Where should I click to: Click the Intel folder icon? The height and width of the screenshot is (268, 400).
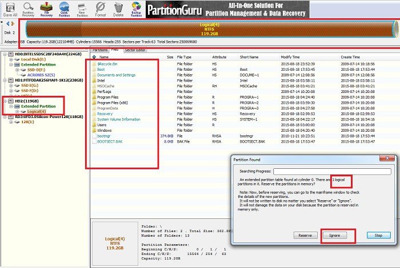point(94,80)
